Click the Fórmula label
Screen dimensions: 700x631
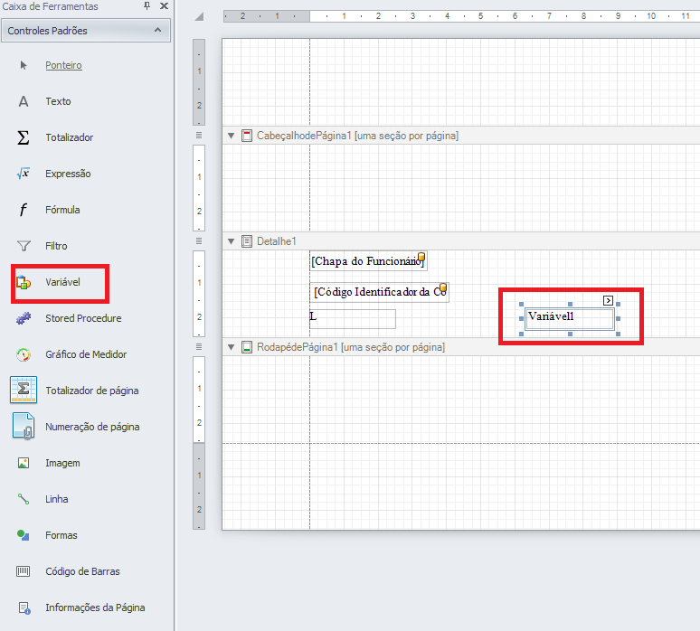click(x=62, y=210)
